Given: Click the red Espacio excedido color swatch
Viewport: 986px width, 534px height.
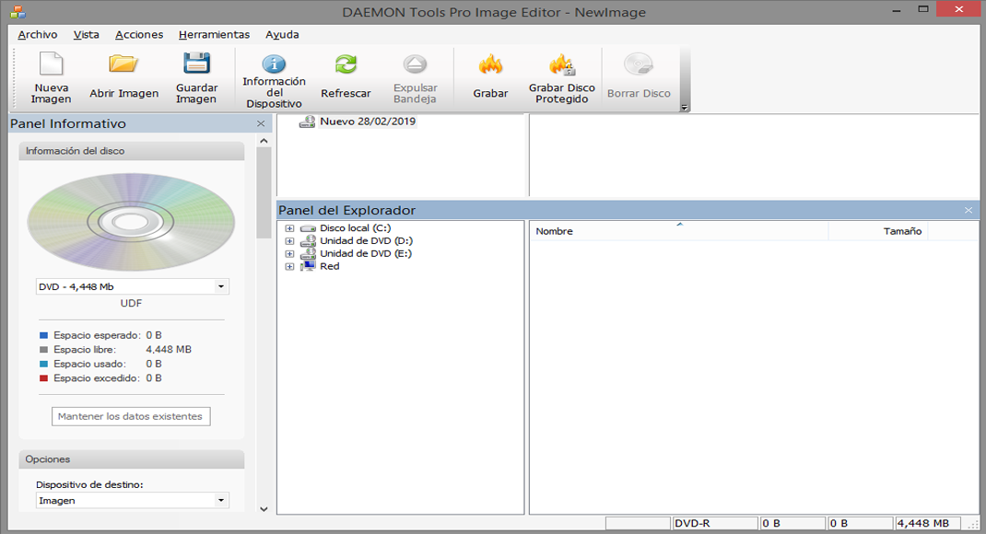Looking at the screenshot, I should [x=44, y=378].
